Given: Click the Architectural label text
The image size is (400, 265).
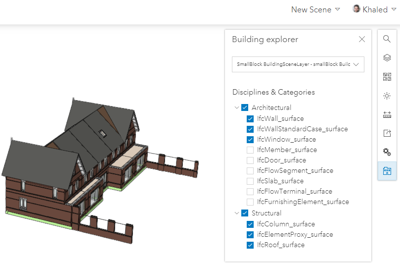Looking at the screenshot, I should [271, 107].
